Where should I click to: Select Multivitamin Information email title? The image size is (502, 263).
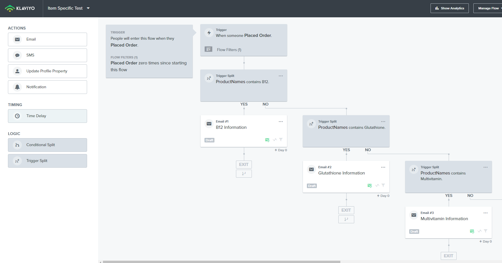click(x=444, y=219)
